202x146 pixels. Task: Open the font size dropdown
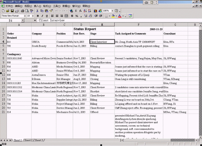pyautogui.click(x=33, y=16)
